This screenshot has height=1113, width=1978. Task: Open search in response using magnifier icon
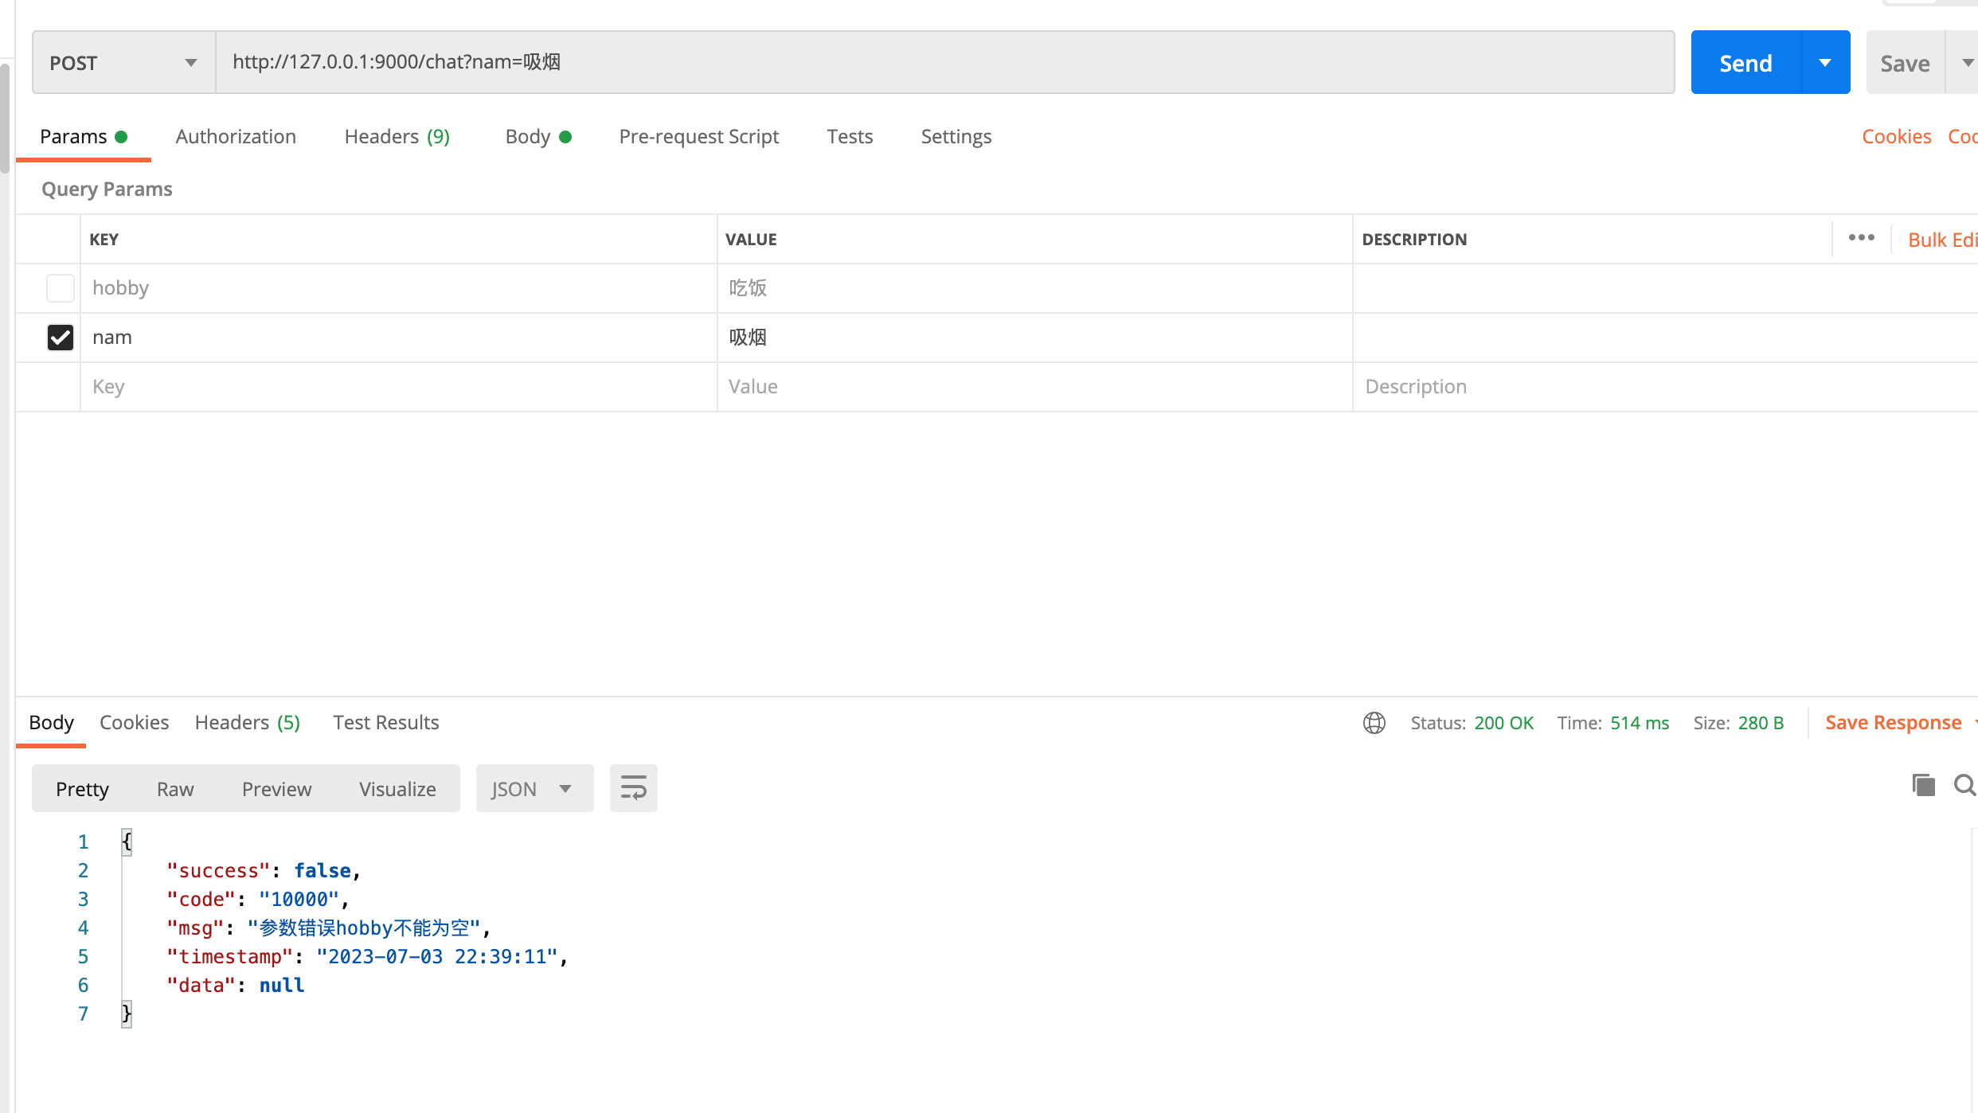pos(1964,786)
